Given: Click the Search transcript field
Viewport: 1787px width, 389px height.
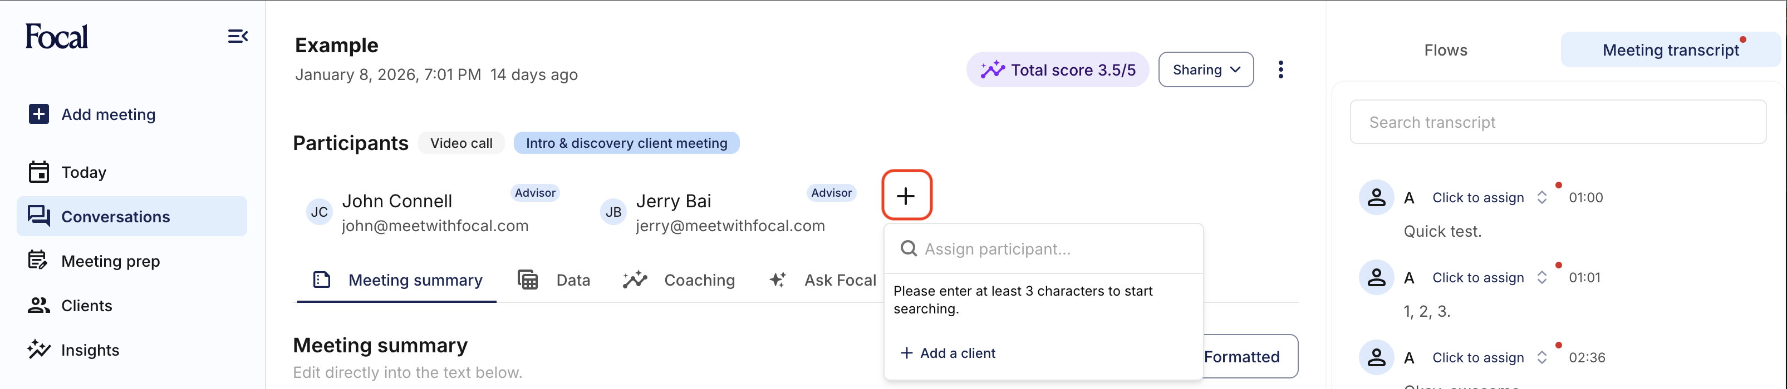Looking at the screenshot, I should pyautogui.click(x=1558, y=122).
